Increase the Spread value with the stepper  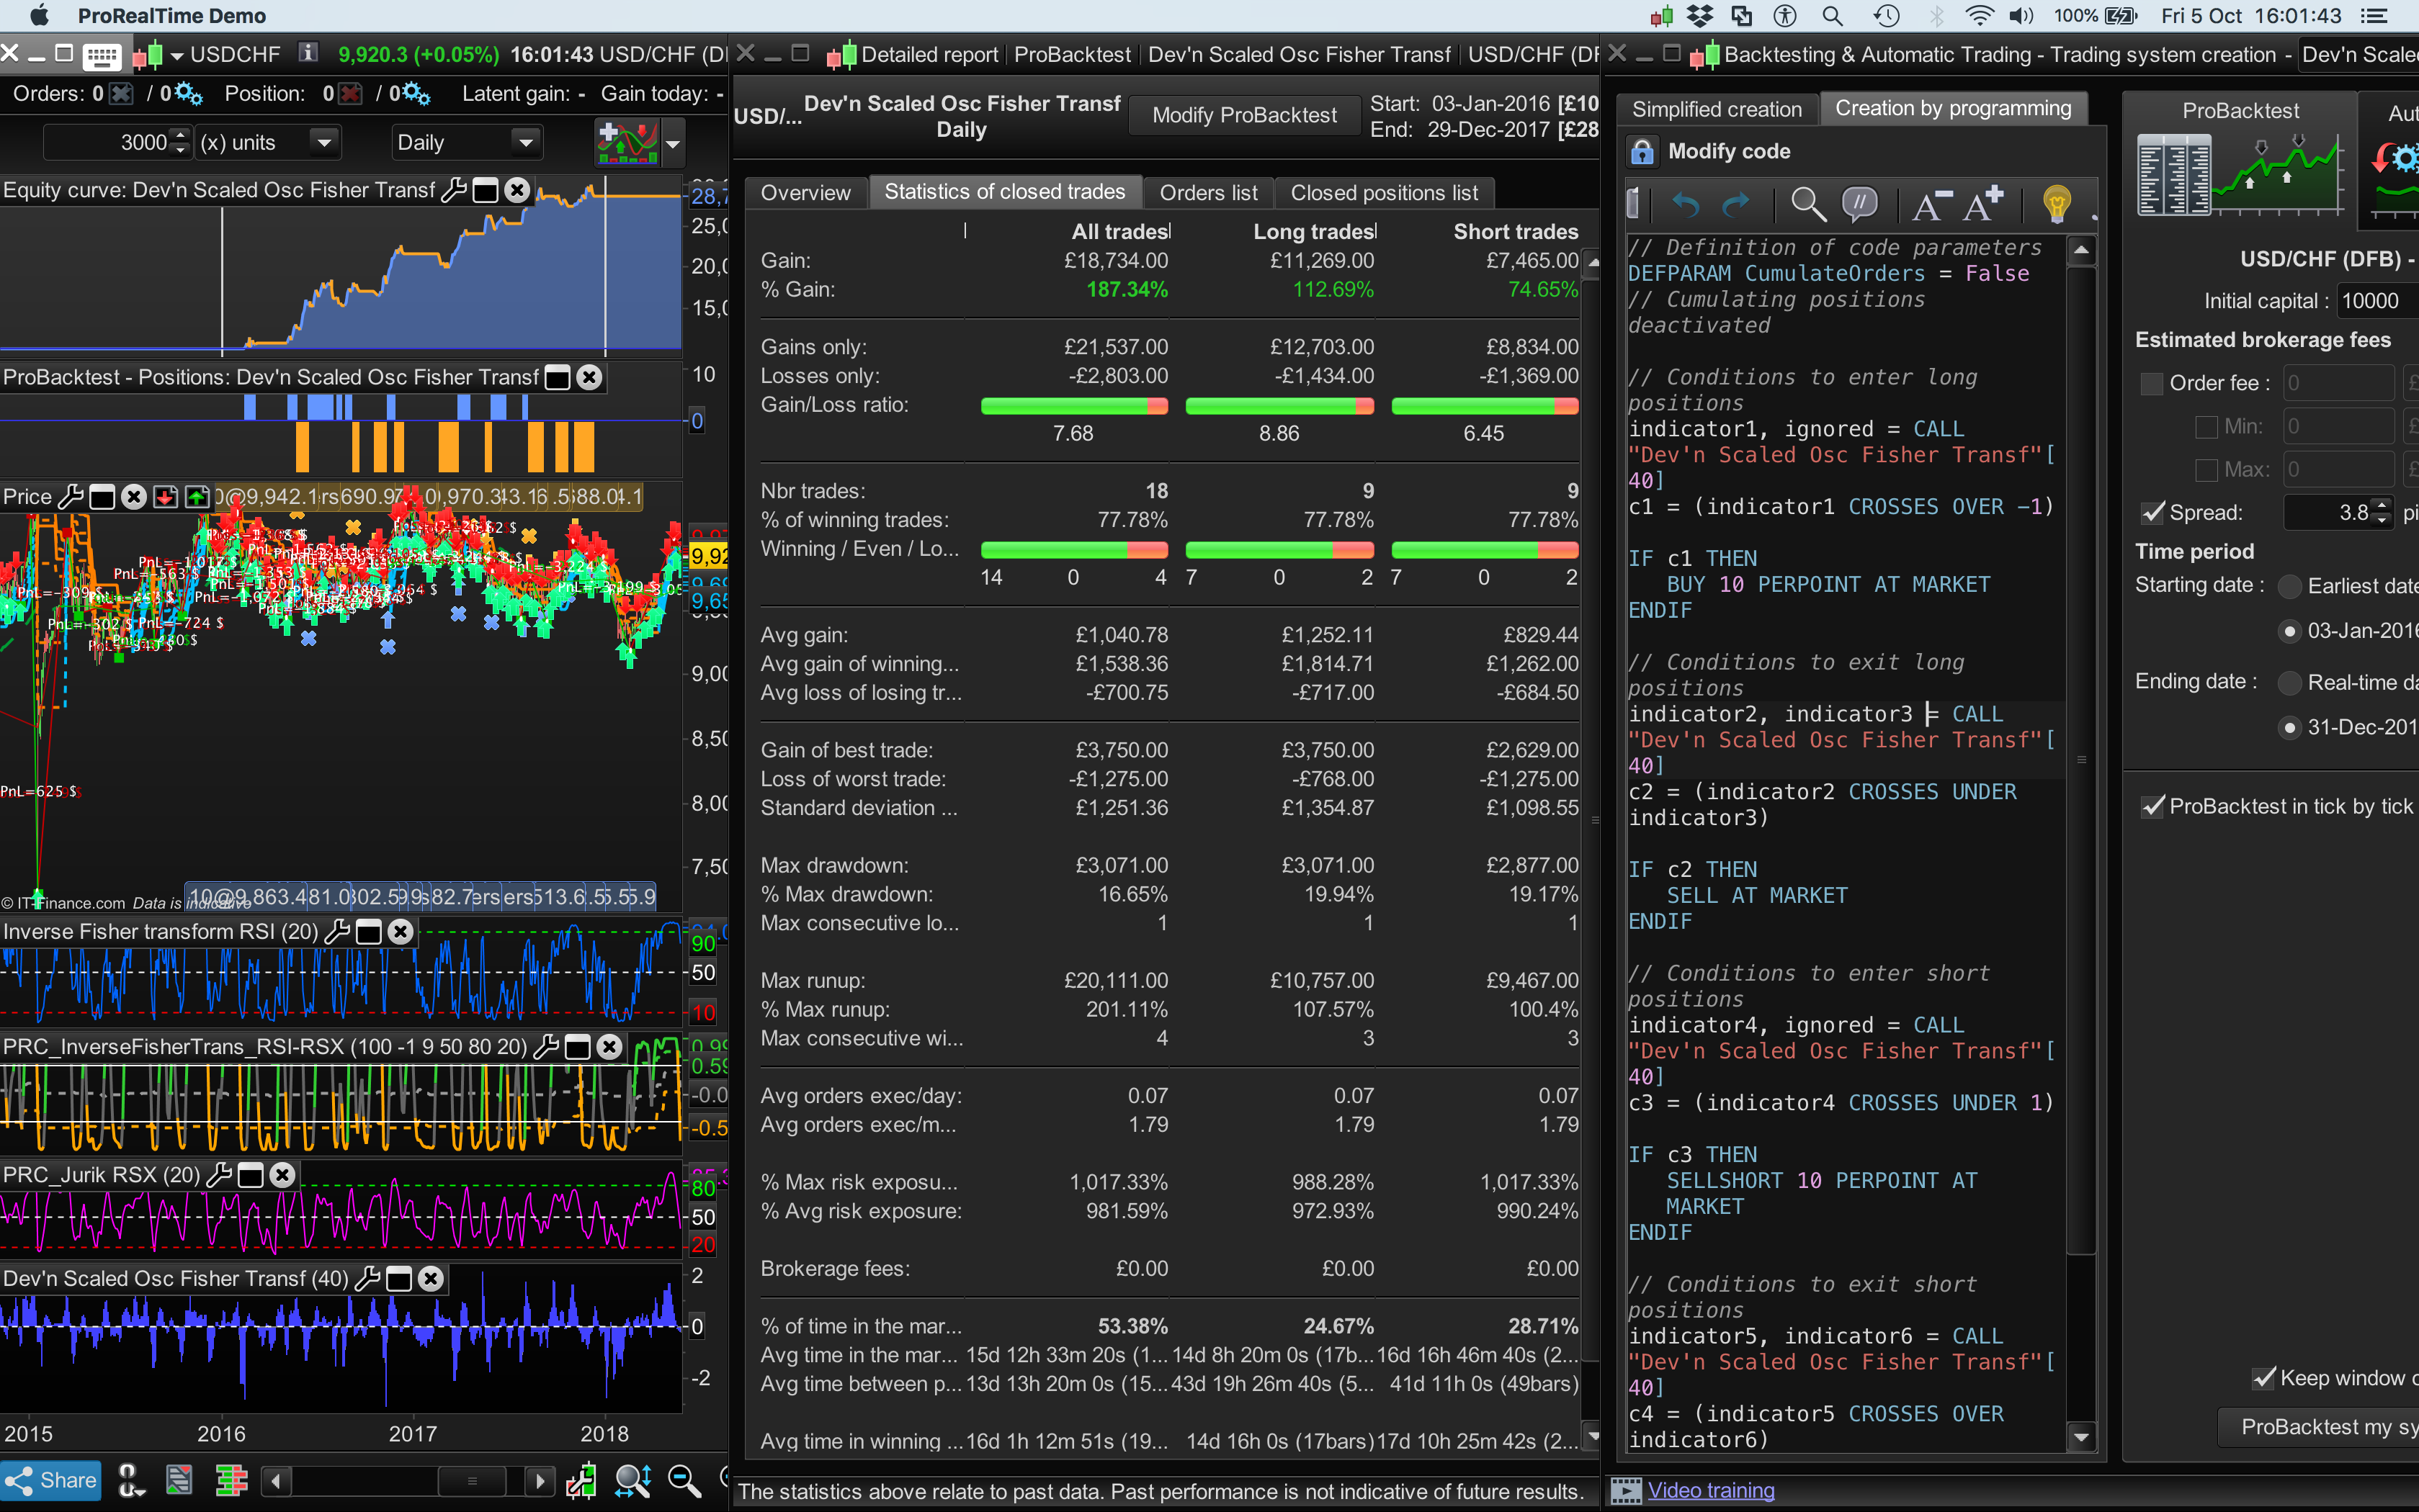(x=2383, y=506)
